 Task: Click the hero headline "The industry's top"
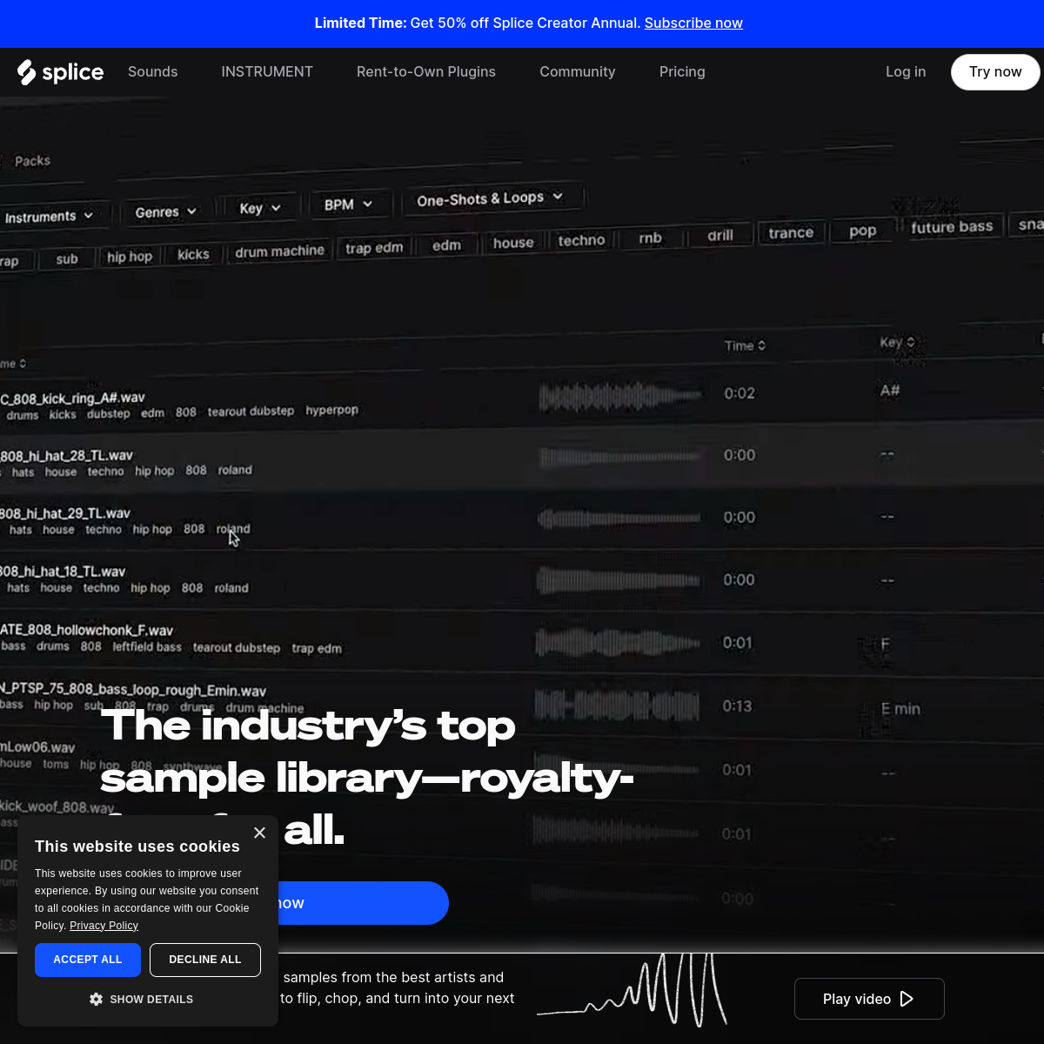coord(308,726)
